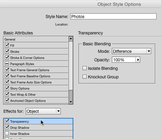The image size is (161, 139).
Task: Select the Fill attribute label
Action: pyautogui.click(x=12, y=46)
